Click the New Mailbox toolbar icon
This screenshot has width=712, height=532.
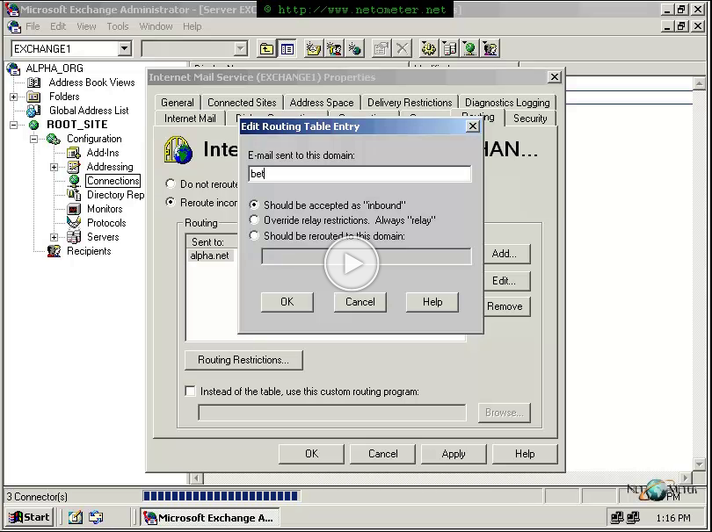coord(313,48)
